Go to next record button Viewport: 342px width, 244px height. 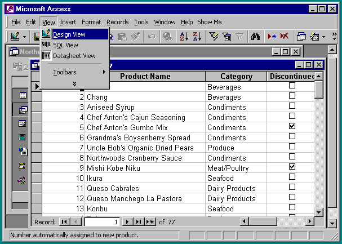click(127, 222)
